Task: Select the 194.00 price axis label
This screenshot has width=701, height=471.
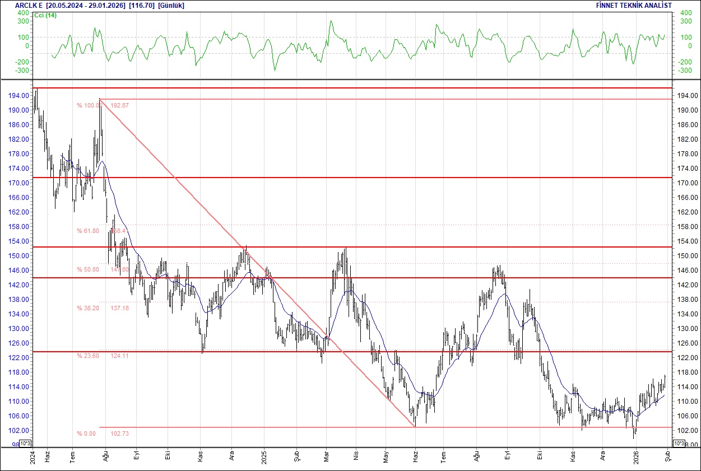Action: click(x=18, y=95)
